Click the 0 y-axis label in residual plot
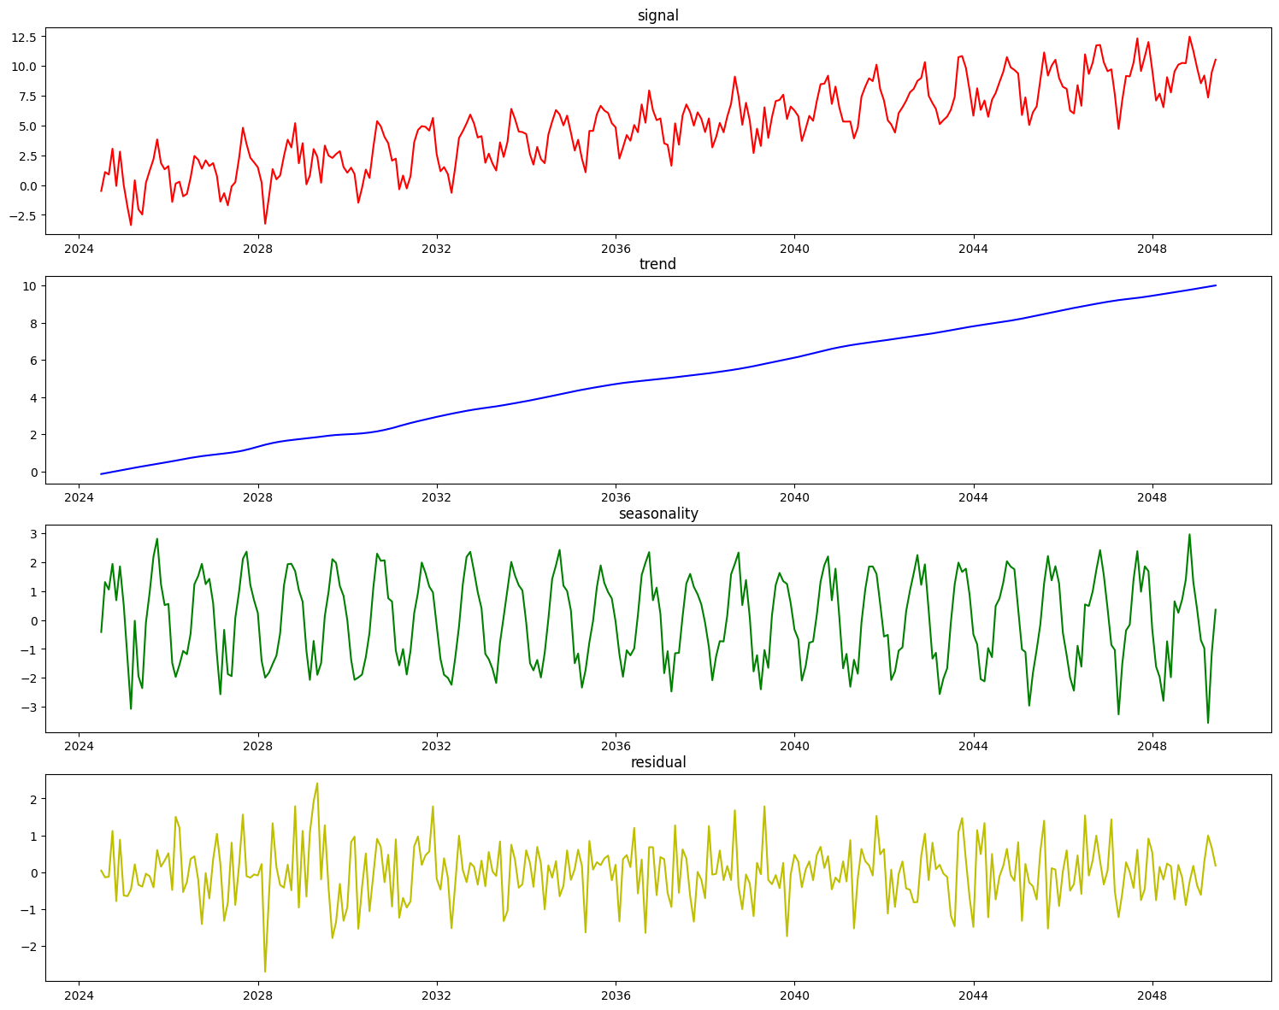The image size is (1279, 1010). 32,872
